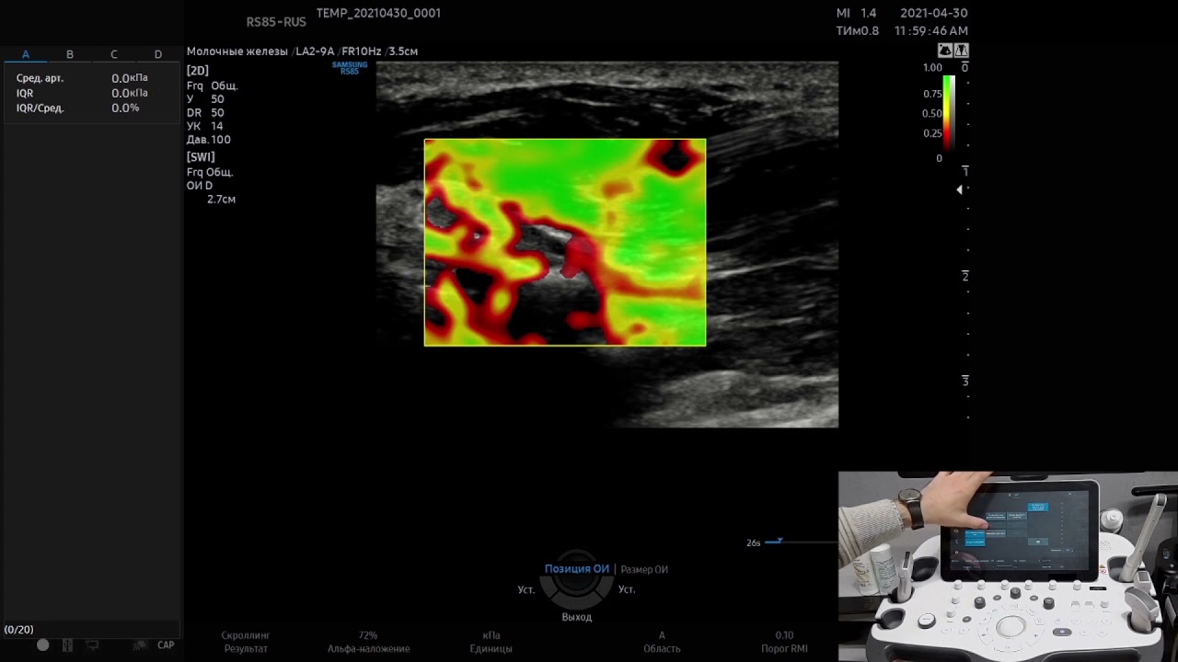Click the DR 50 dynamic range parameter
Image resolution: width=1178 pixels, height=662 pixels.
coord(205,113)
